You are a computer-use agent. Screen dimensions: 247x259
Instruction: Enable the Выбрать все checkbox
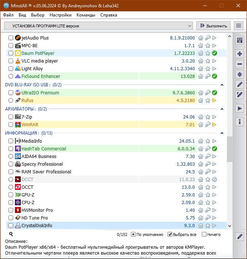point(170,234)
